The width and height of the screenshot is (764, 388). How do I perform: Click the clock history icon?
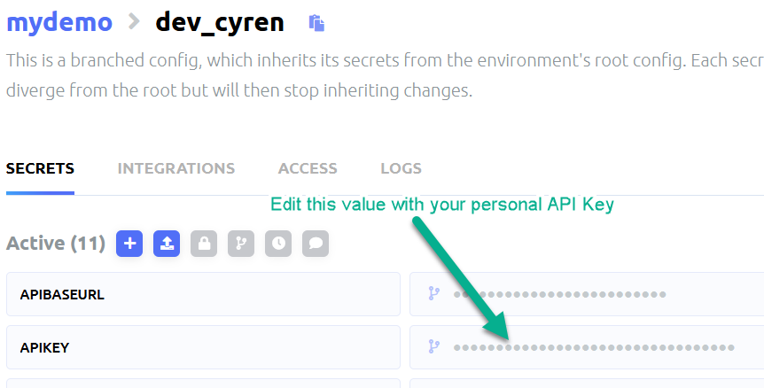click(278, 244)
